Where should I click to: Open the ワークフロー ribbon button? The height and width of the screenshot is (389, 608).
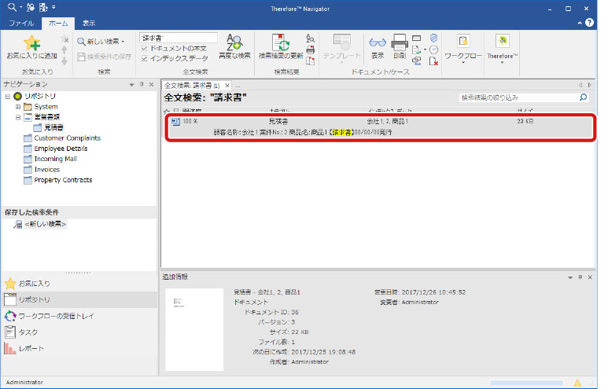pos(463,46)
